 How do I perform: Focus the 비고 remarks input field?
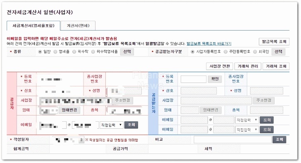[233, 139]
